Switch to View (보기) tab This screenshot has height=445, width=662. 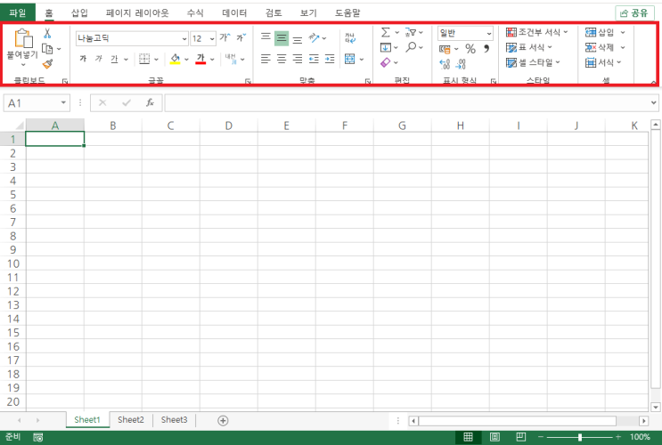[308, 12]
